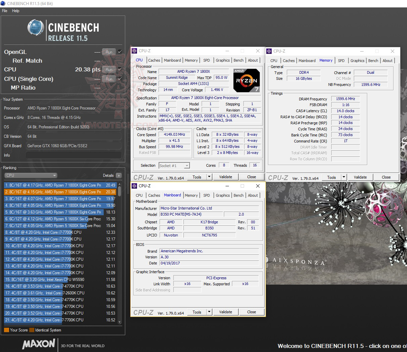The height and width of the screenshot is (352, 407).
Task: Toggle the OpenGL test checkbox
Action: (x=120, y=52)
